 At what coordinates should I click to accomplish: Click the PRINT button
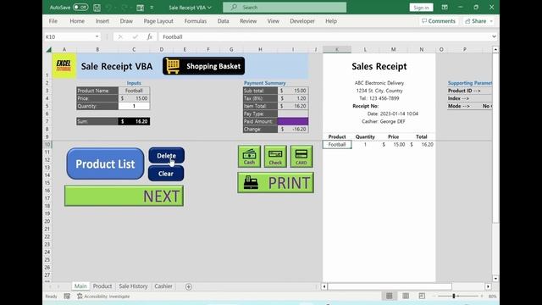pos(275,183)
